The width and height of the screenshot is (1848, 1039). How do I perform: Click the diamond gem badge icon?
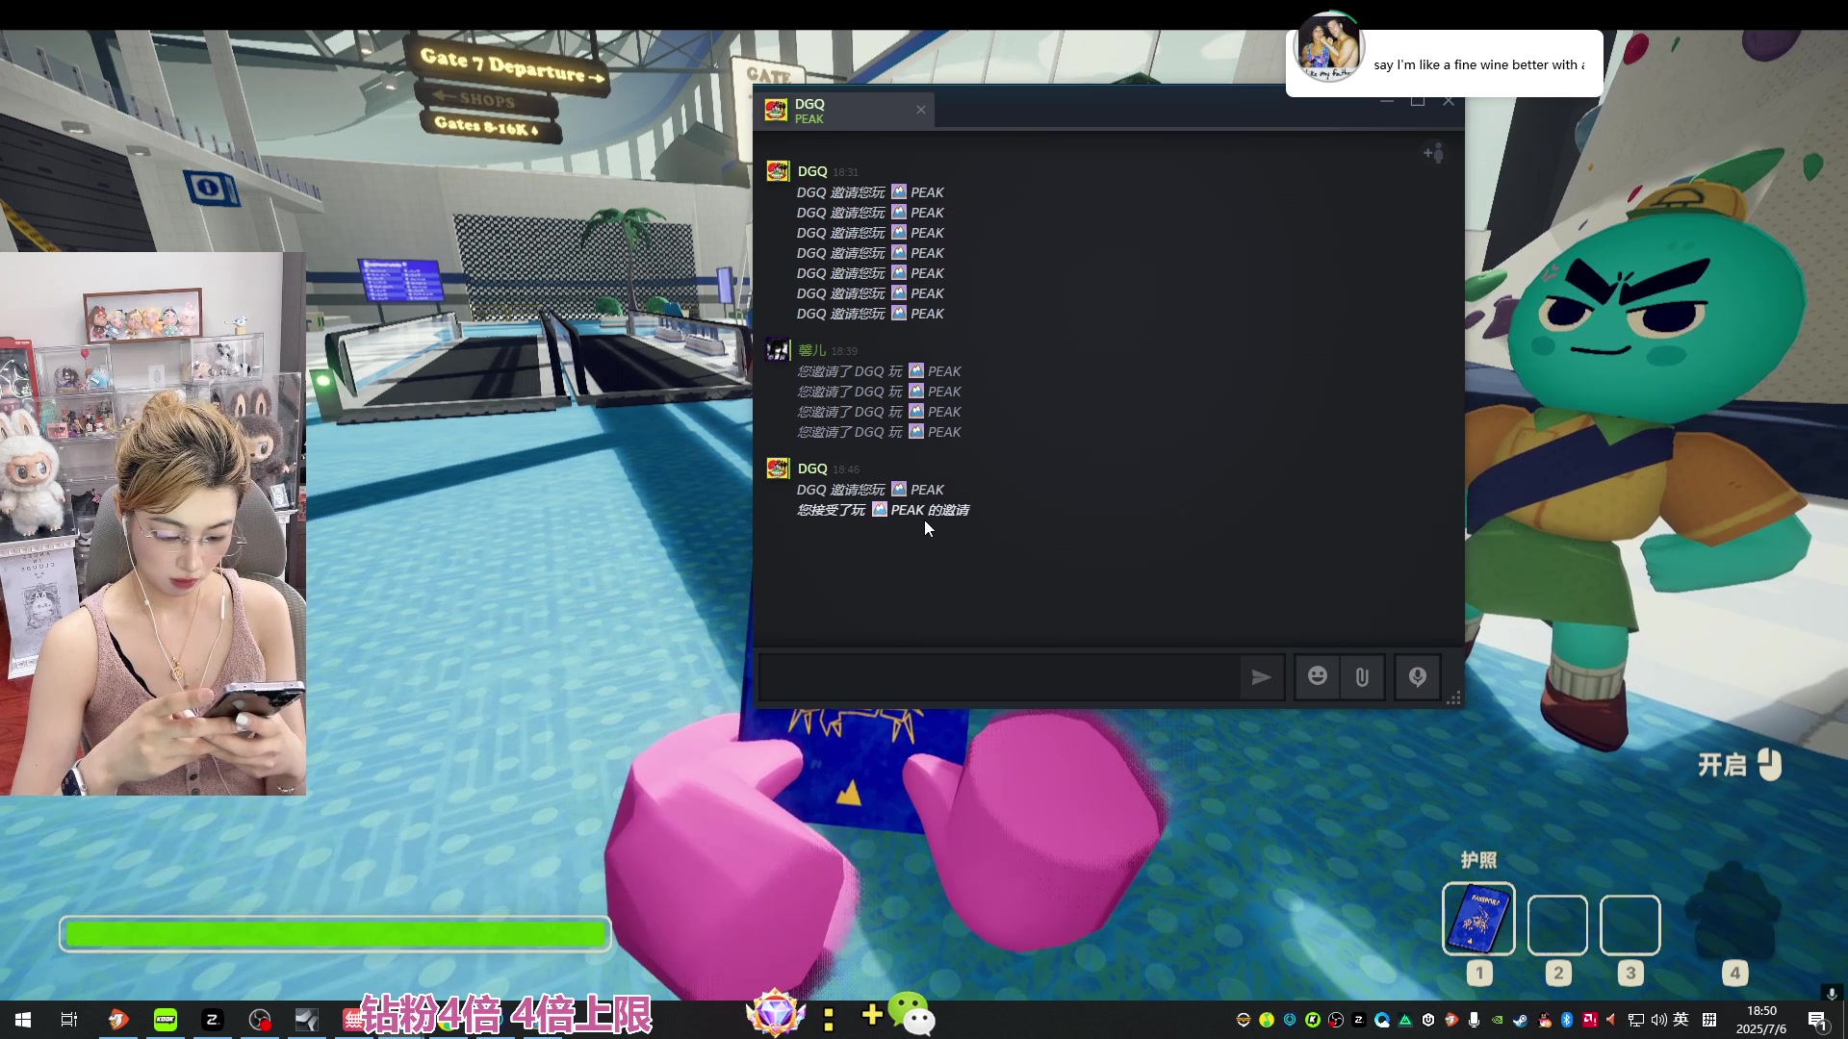(776, 1014)
